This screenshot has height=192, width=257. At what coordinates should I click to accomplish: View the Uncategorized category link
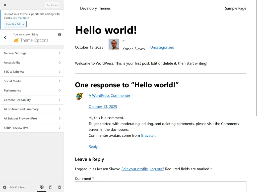[x=162, y=47]
